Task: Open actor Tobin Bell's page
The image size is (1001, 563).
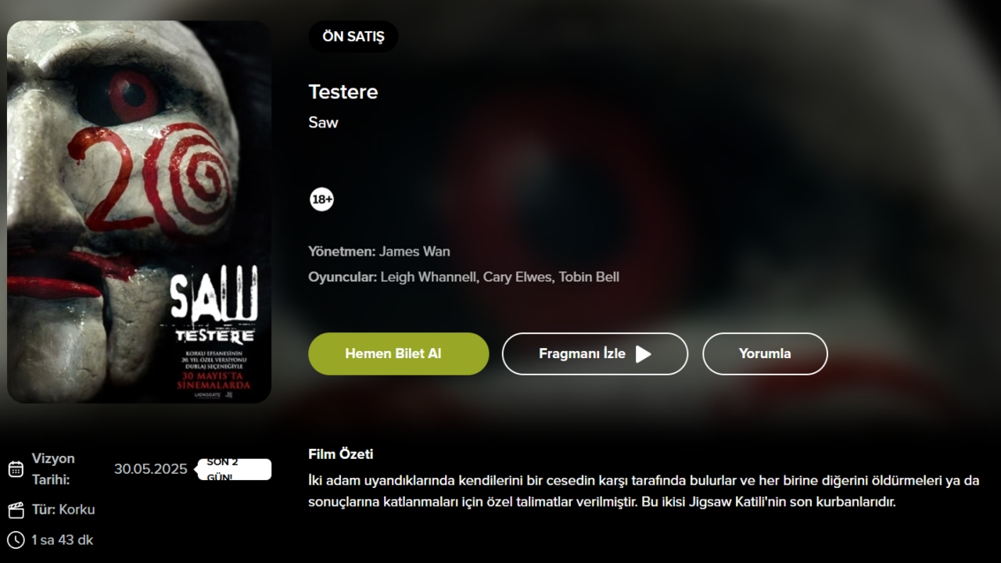Action: 589,277
